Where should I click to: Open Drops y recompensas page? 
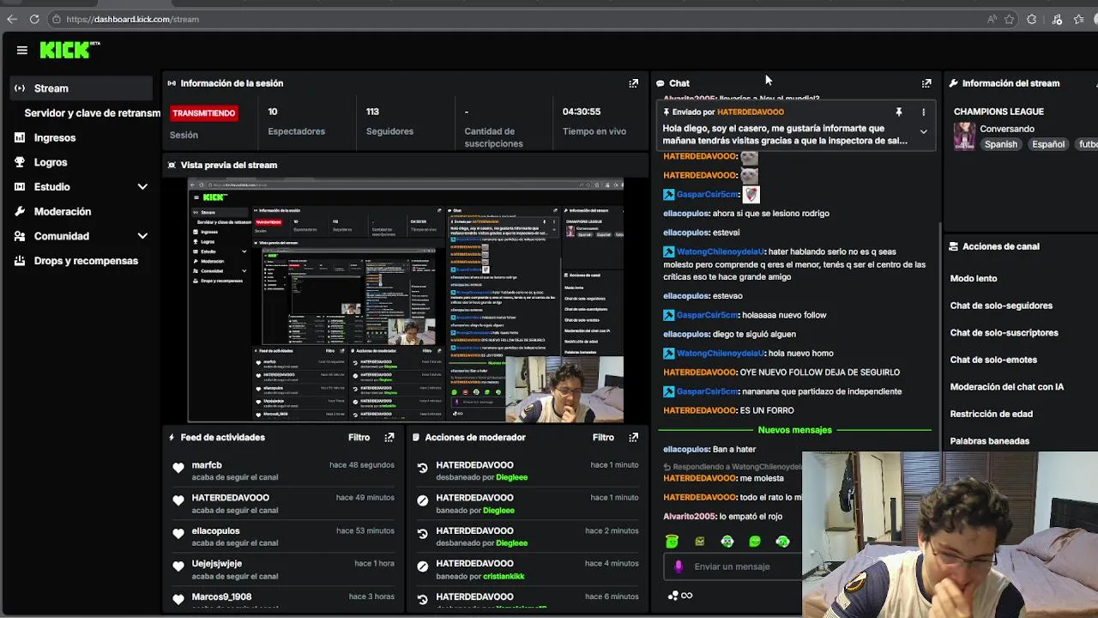[86, 261]
